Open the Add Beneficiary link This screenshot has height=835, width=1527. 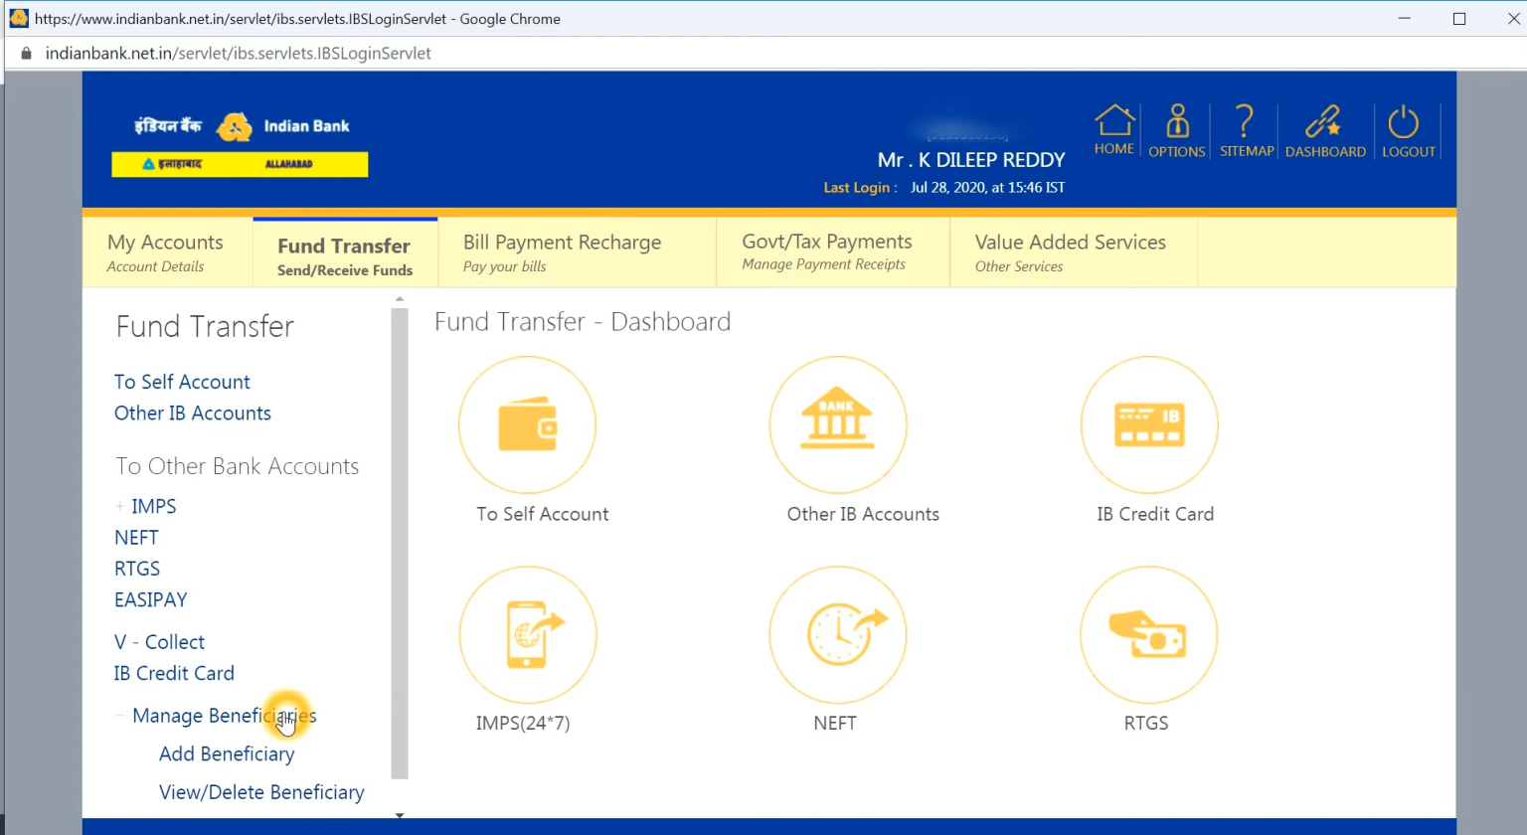(x=227, y=753)
